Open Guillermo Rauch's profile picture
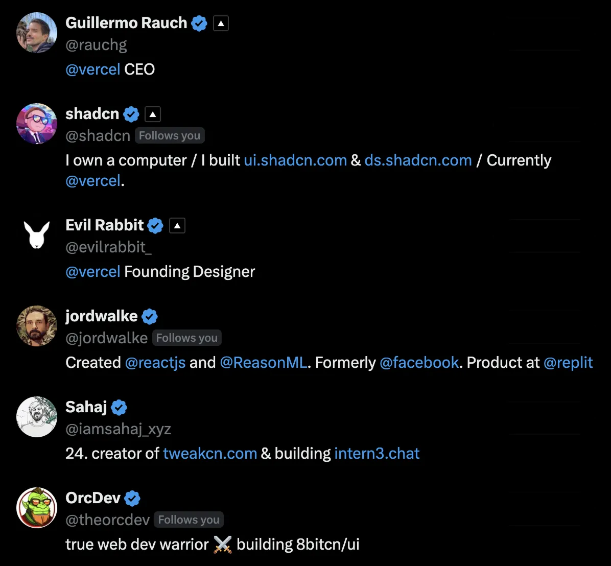The width and height of the screenshot is (611, 566). 37,33
